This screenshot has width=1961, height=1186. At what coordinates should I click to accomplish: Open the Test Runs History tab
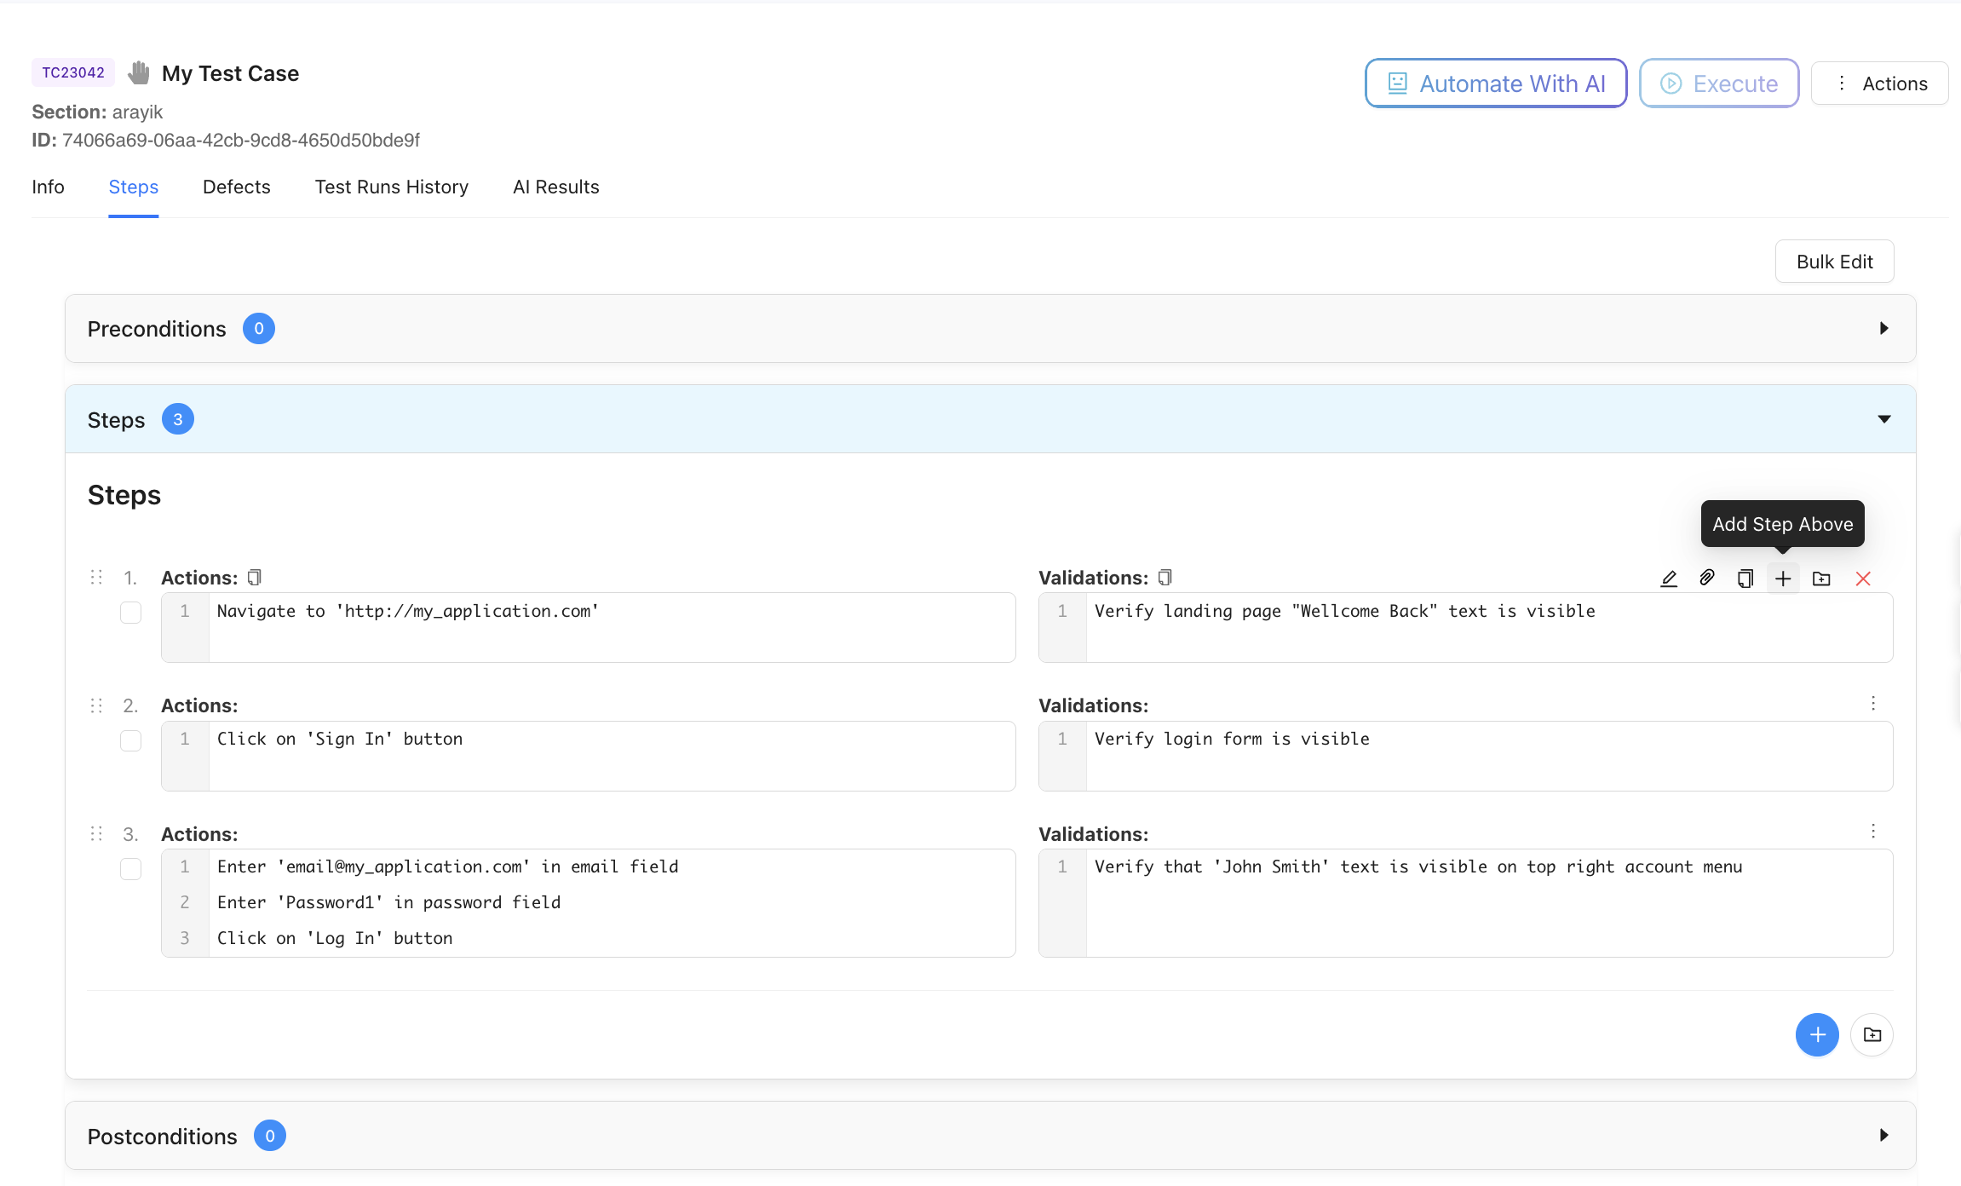coord(391,187)
